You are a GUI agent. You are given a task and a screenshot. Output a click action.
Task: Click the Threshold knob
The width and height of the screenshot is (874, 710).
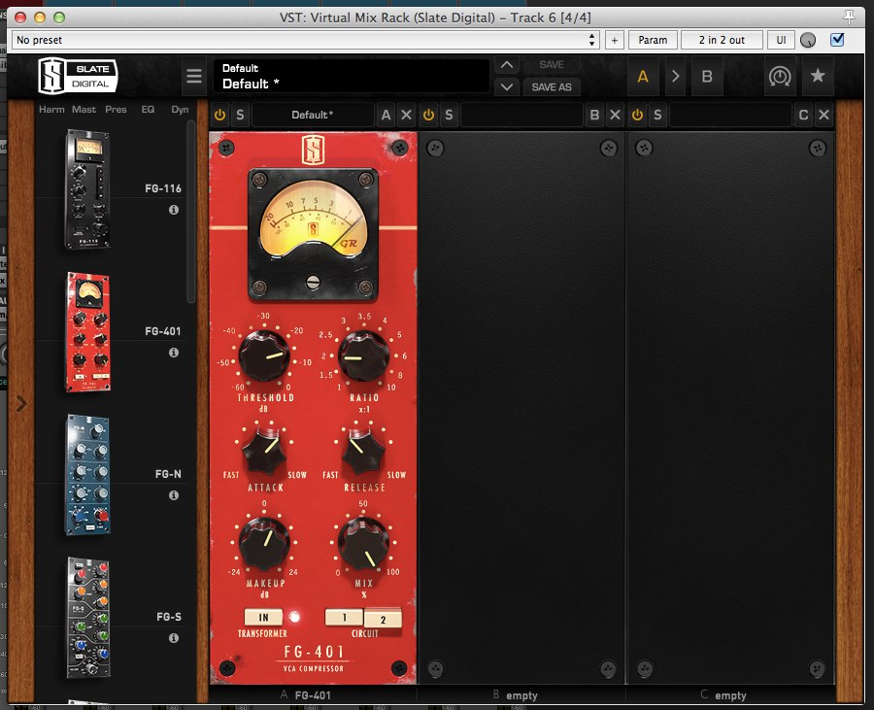(264, 356)
